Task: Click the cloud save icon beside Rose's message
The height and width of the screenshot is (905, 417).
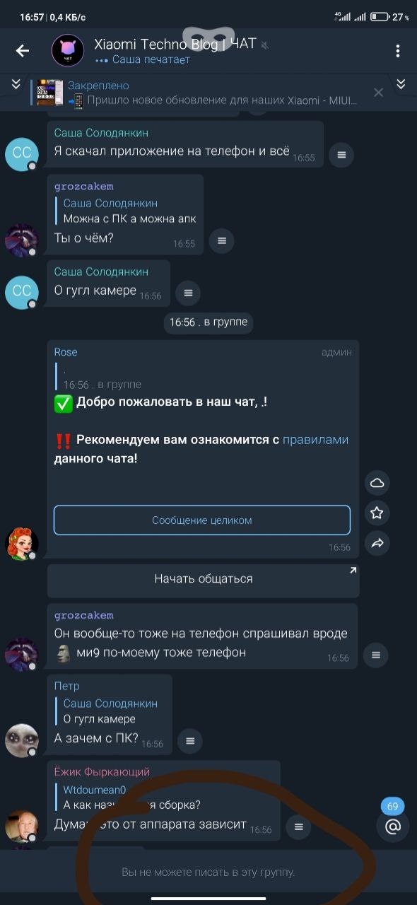Action: click(x=377, y=482)
